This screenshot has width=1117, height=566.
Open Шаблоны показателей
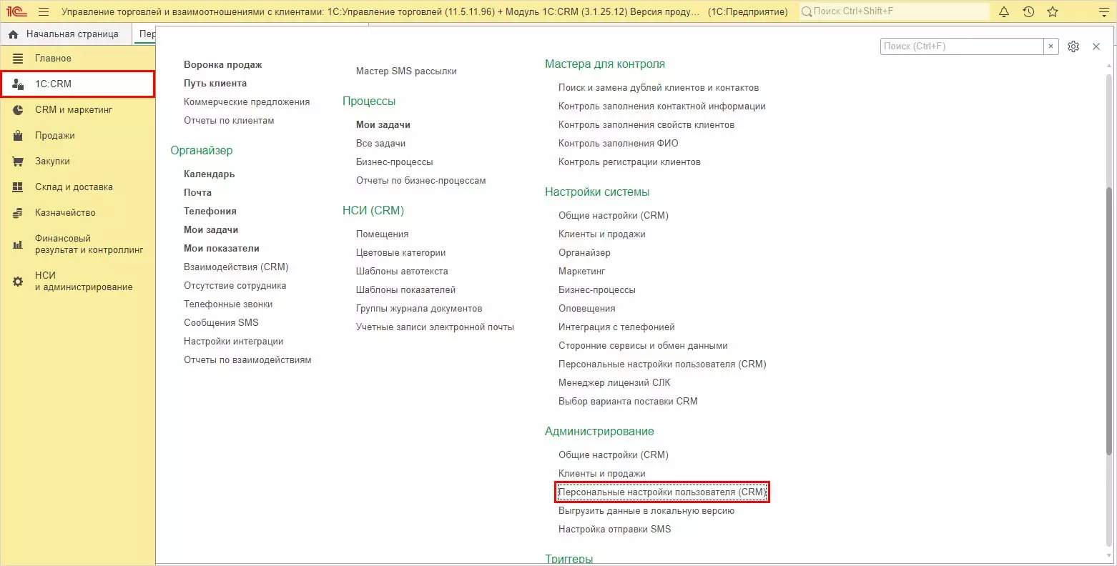coord(406,290)
